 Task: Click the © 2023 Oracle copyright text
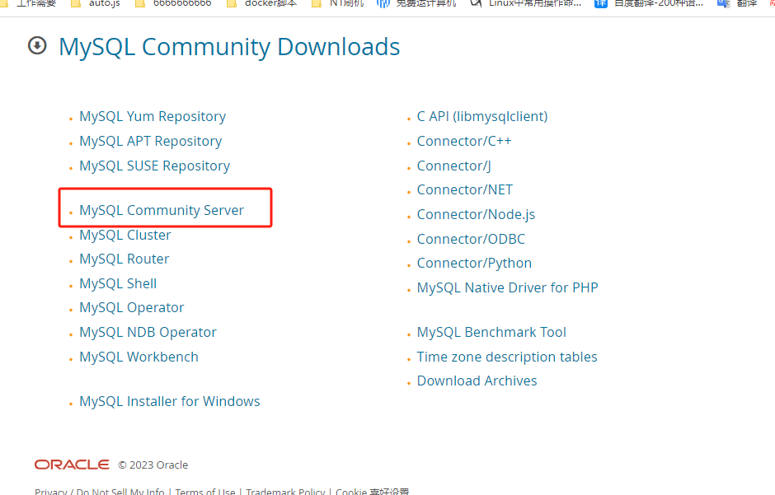[x=153, y=465]
